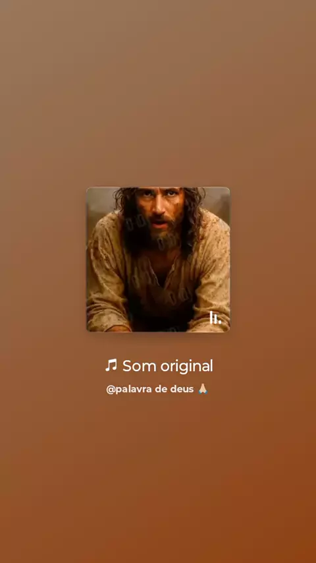Open the sound cover art thumbnail
Viewport: 316px width, 563px height.
[x=158, y=259]
